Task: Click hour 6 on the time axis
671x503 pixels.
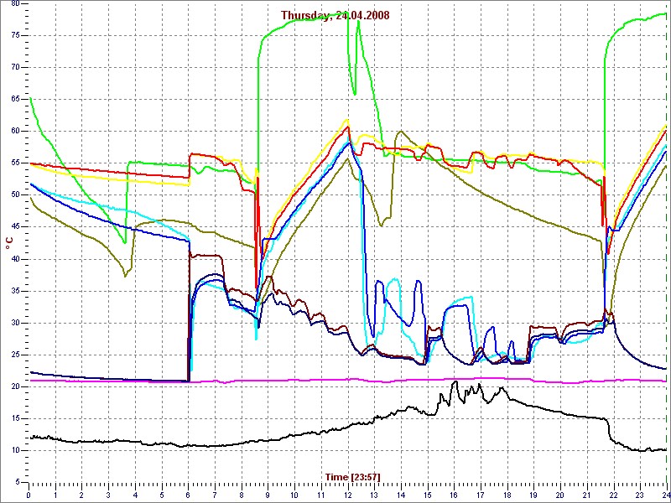Action: tap(188, 496)
